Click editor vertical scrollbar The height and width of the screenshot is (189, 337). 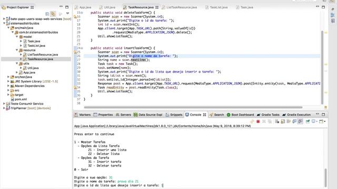(x=322, y=67)
